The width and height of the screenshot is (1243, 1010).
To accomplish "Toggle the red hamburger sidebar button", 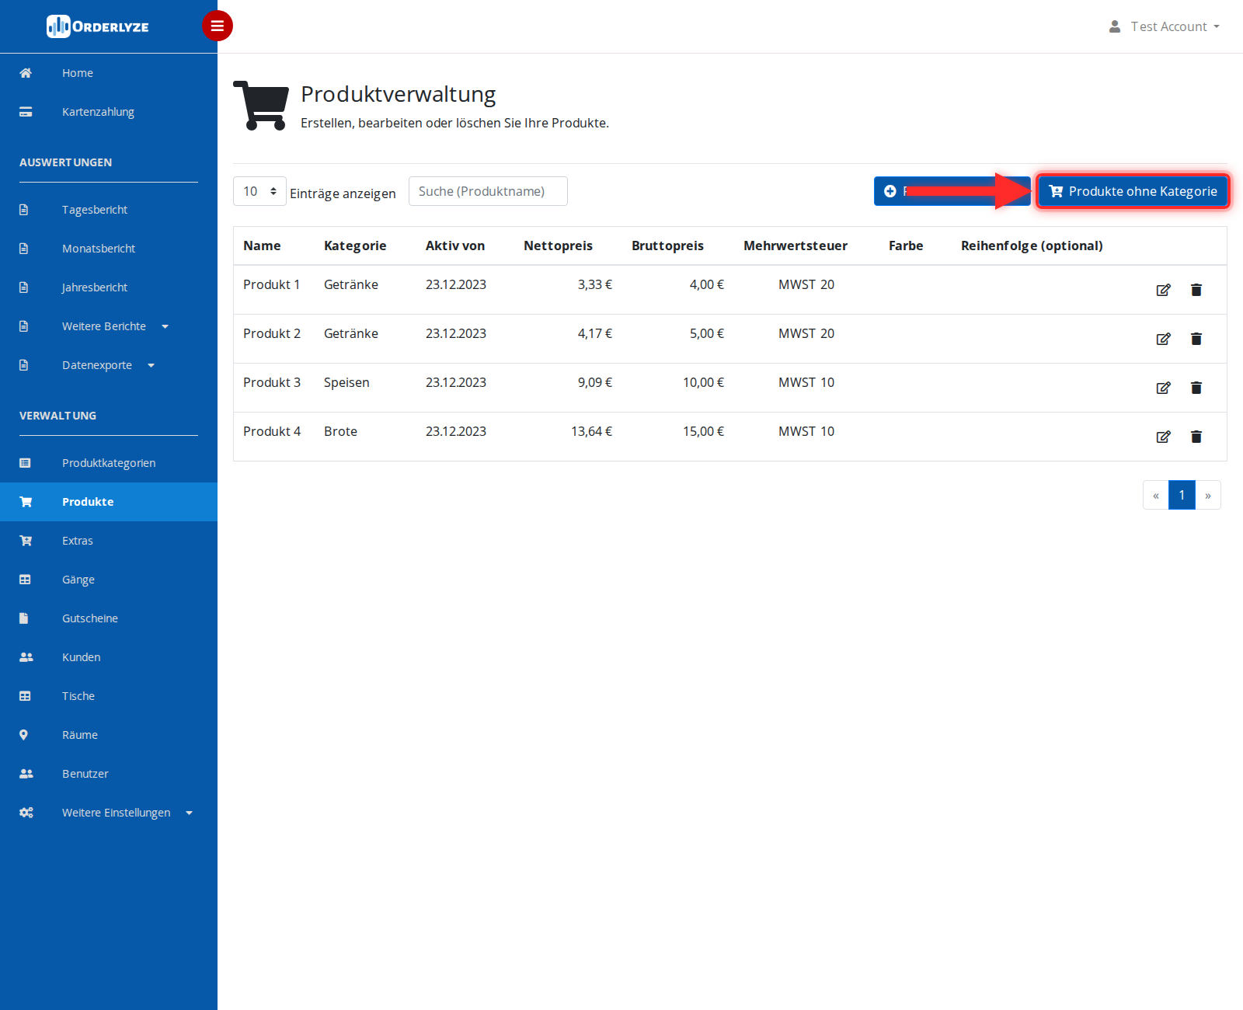I will click(x=218, y=26).
